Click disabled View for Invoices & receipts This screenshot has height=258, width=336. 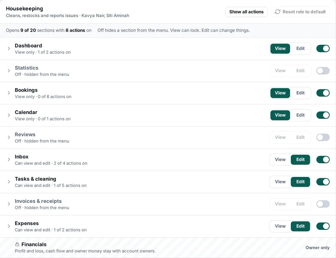[280, 204]
